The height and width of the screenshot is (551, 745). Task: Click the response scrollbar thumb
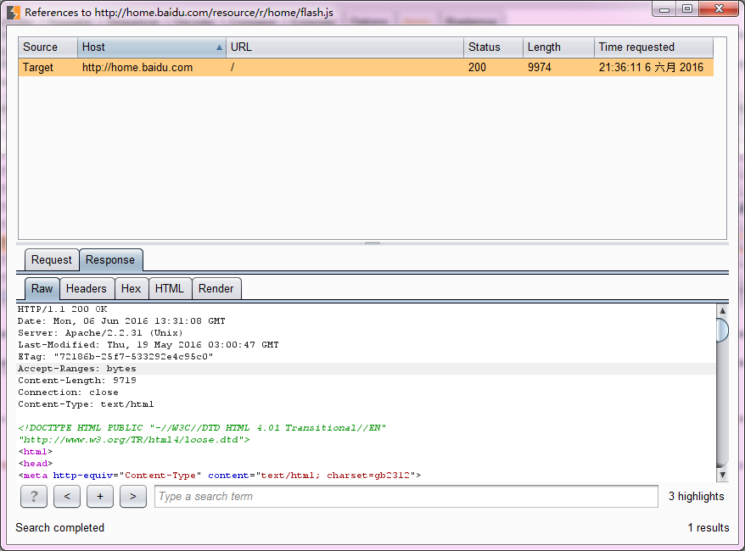coord(722,331)
